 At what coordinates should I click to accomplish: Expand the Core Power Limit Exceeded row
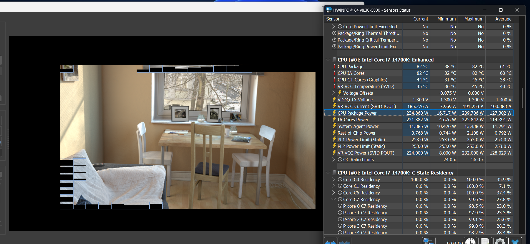[334, 27]
